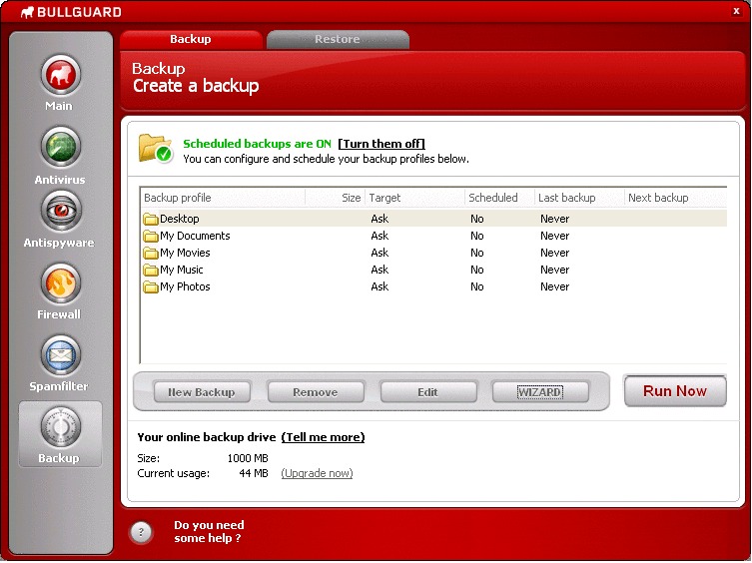The image size is (752, 563).
Task: Sort by Size column header
Action: coord(336,198)
